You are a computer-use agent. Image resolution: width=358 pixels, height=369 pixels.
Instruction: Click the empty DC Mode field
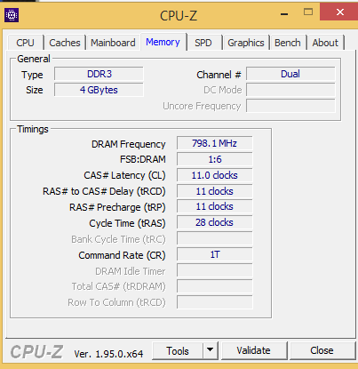290,90
